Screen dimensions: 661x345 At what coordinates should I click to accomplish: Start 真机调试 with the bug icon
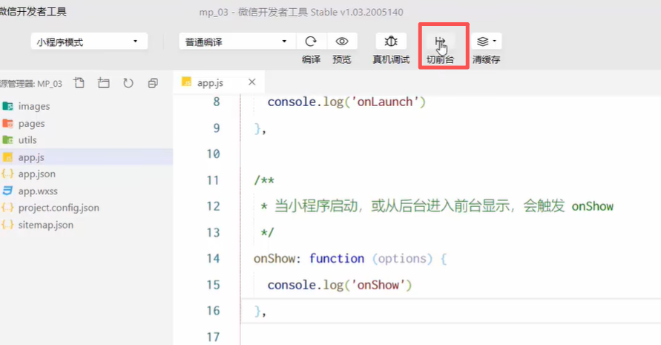[x=391, y=42]
